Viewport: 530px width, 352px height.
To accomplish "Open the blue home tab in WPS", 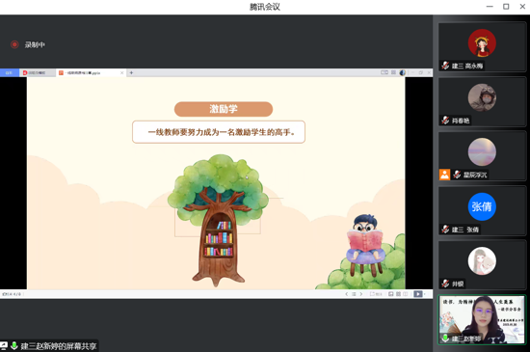I will [9, 72].
